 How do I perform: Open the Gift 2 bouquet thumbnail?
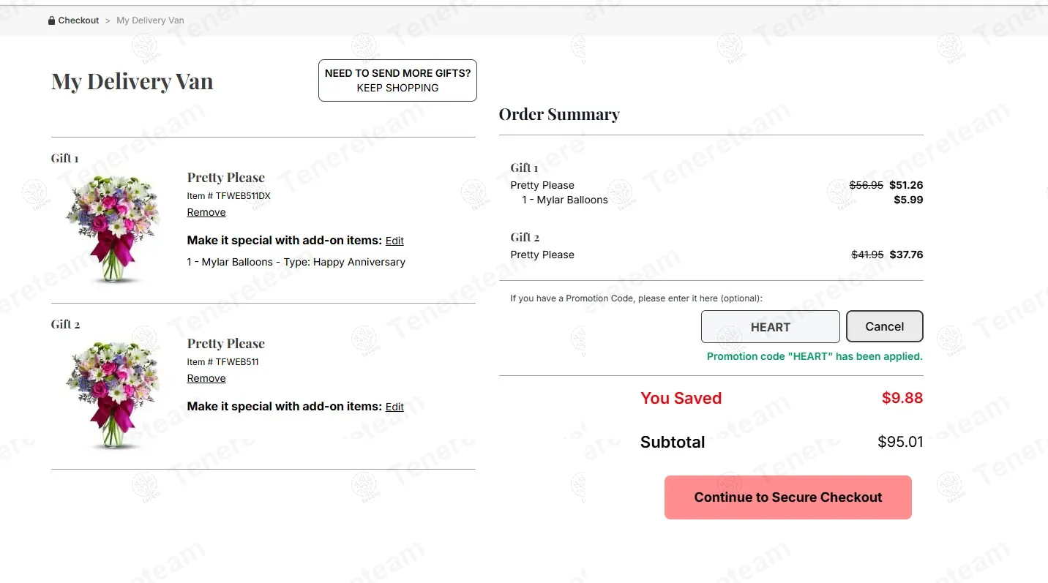click(113, 394)
